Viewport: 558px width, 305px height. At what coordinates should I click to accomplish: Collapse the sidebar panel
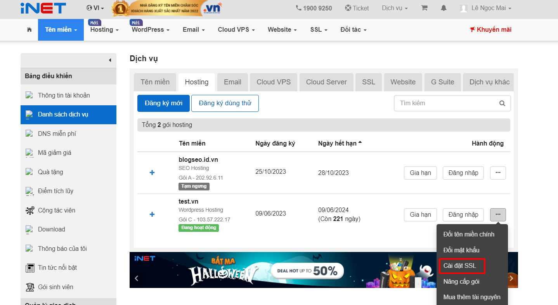pyautogui.click(x=111, y=60)
